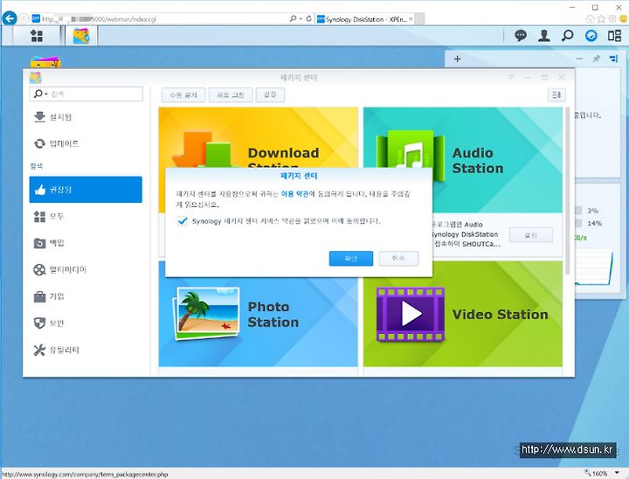This screenshot has width=629, height=479.
Task: Refresh the page in the browser address bar
Action: [x=308, y=18]
